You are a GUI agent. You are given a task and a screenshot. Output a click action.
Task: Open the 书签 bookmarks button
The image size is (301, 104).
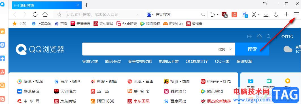19,24
